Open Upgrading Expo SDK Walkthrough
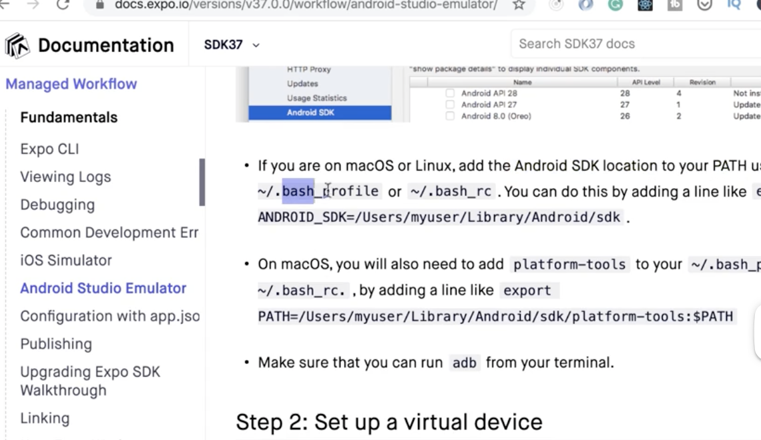This screenshot has height=440, width=761. tap(90, 381)
